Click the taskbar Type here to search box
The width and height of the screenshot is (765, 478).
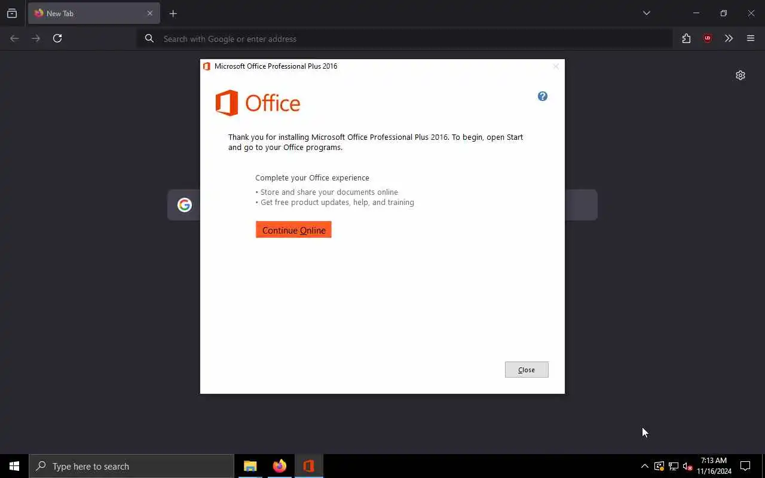click(x=131, y=466)
